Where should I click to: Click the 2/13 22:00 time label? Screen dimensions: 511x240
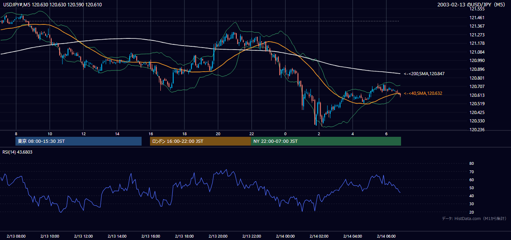[252, 236]
